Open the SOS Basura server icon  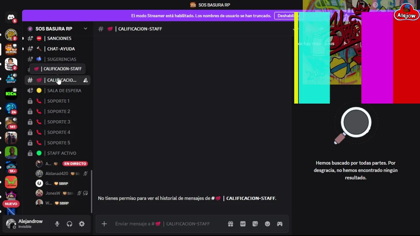point(11,49)
